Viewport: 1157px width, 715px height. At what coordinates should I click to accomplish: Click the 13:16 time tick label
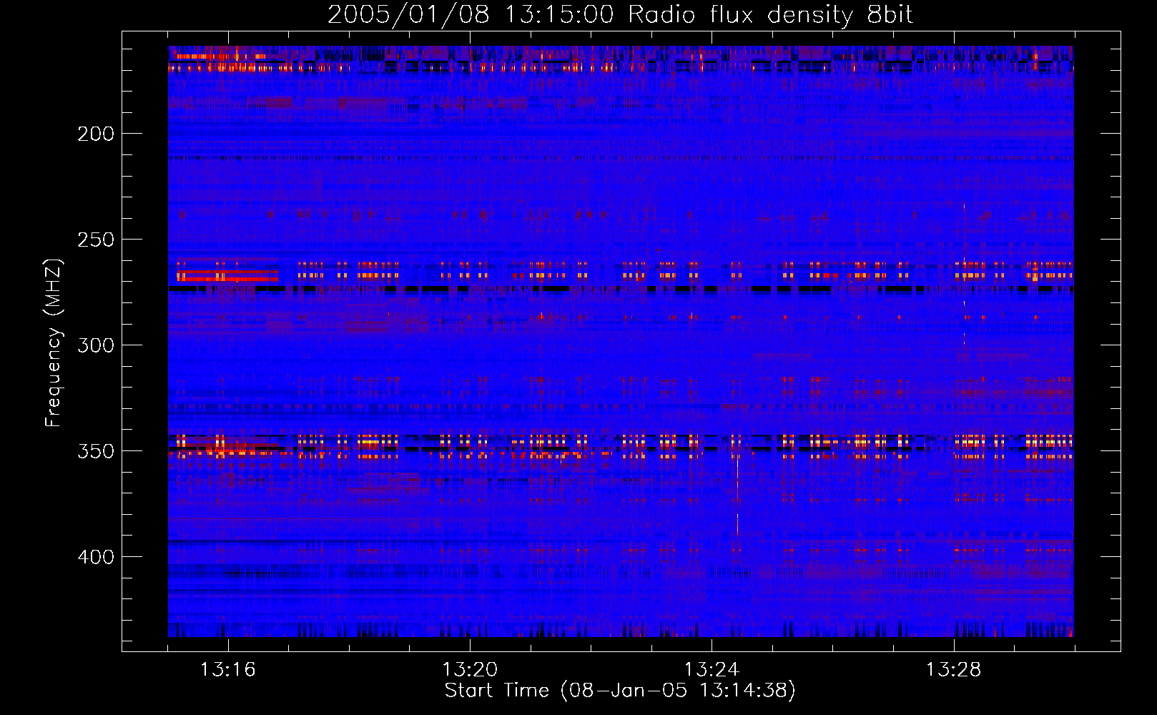tap(228, 670)
